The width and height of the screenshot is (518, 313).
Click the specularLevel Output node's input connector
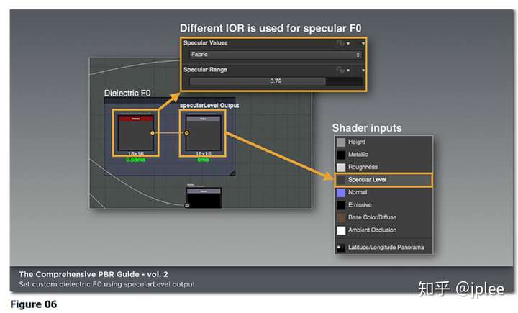(186, 133)
